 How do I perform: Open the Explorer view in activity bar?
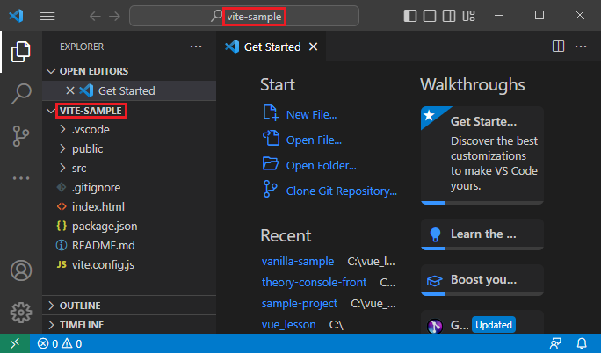point(21,52)
